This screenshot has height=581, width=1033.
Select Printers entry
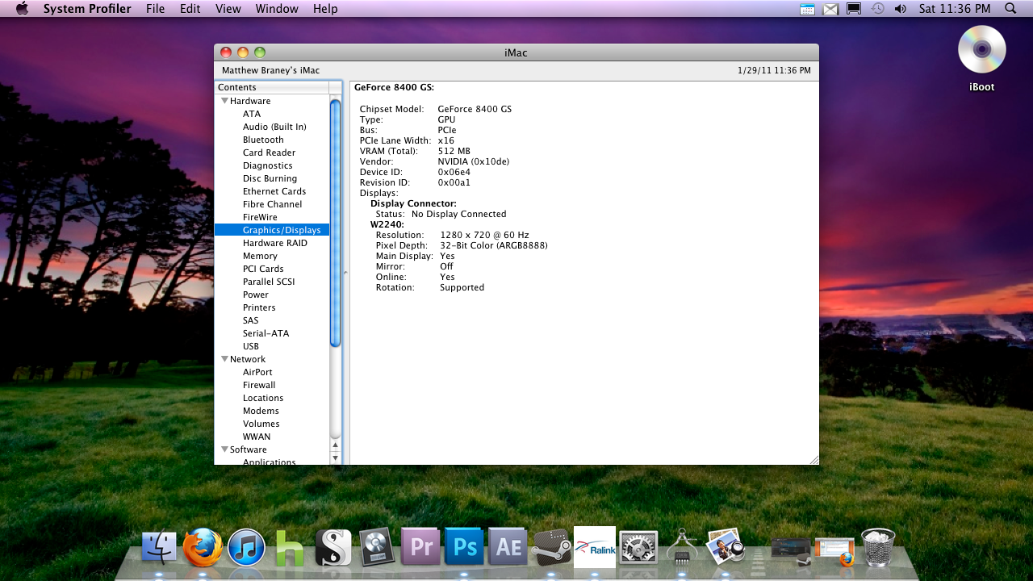[x=259, y=307]
